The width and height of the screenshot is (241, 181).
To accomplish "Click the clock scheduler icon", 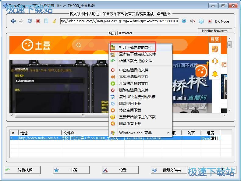I will pyautogui.click(x=201, y=21).
